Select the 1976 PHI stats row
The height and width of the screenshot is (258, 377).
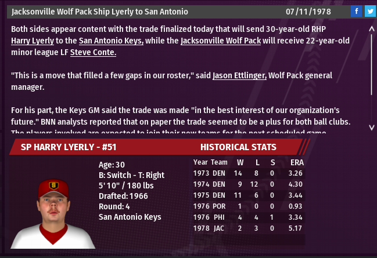249,217
